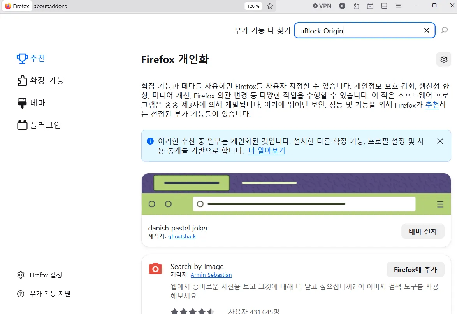Add Search by Image with Firefox에 추가
The height and width of the screenshot is (314, 457).
[x=415, y=270]
